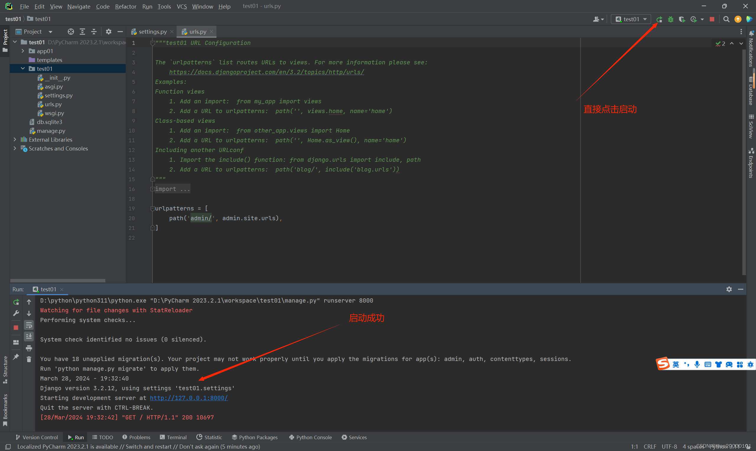Image resolution: width=756 pixels, height=451 pixels.
Task: Toggle the Run panel collapse arrow
Action: [741, 289]
